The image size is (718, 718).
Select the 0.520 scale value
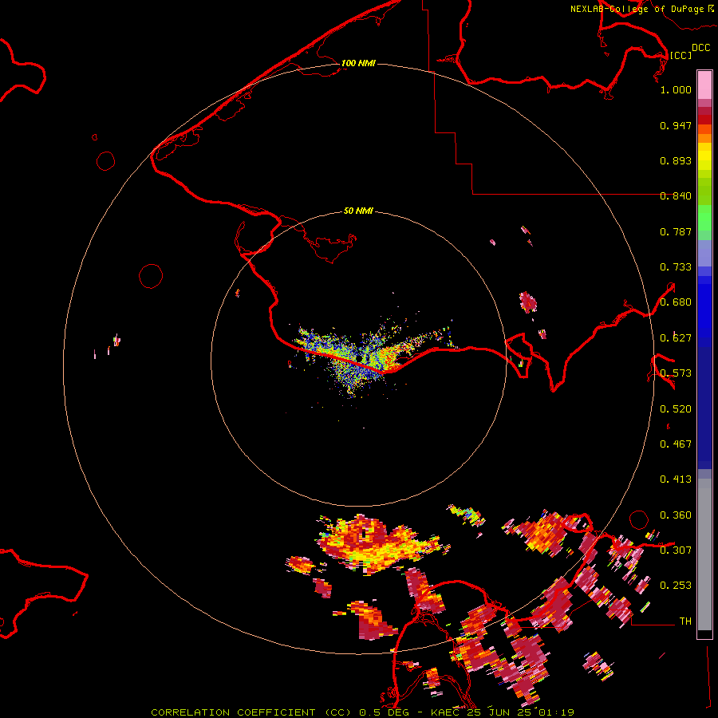coord(676,409)
